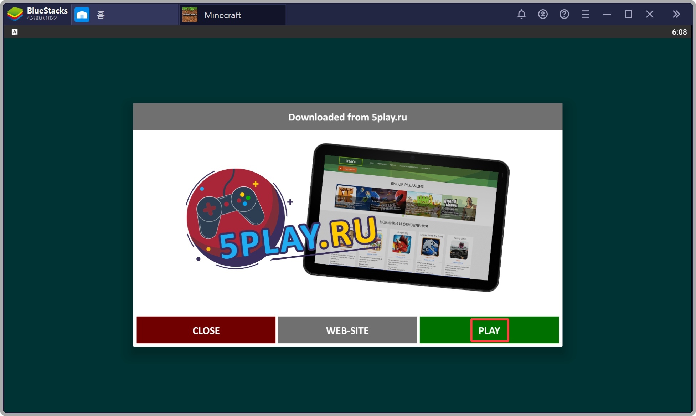Click the keyboard indicator icon in status bar

tap(15, 32)
